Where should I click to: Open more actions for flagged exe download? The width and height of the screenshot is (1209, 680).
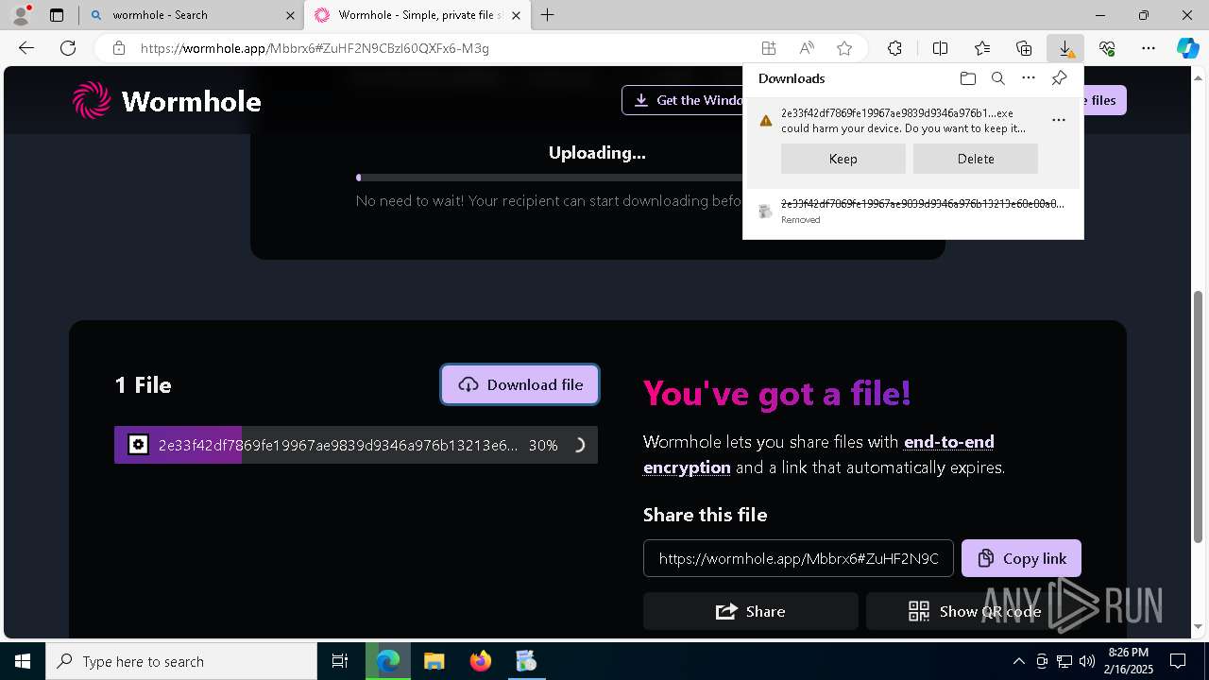(1059, 120)
